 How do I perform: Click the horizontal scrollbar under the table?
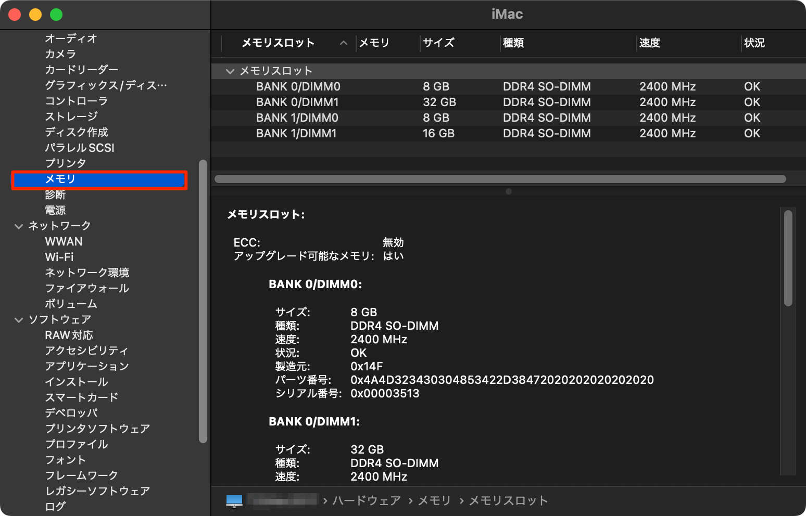pyautogui.click(x=500, y=179)
